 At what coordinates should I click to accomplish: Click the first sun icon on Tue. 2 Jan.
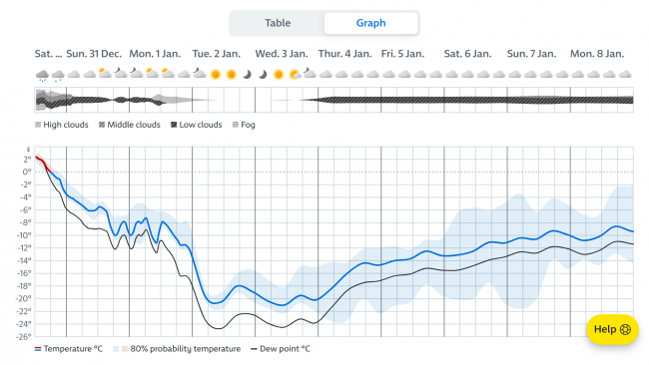[216, 75]
